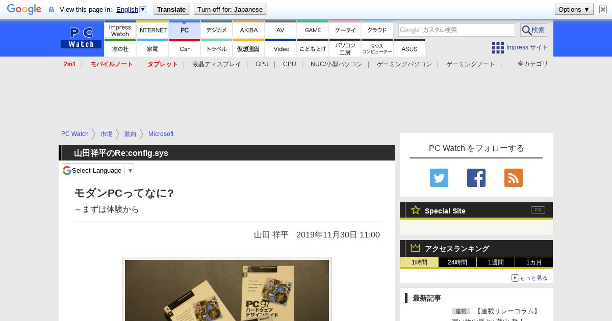Screen dimensions: 612x321
Task: Open the INTERNET nav item
Action: coord(152,30)
